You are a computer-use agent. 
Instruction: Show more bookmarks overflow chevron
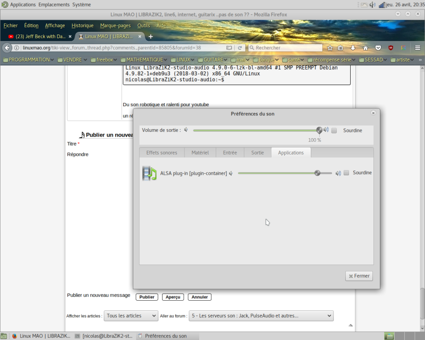click(x=420, y=59)
